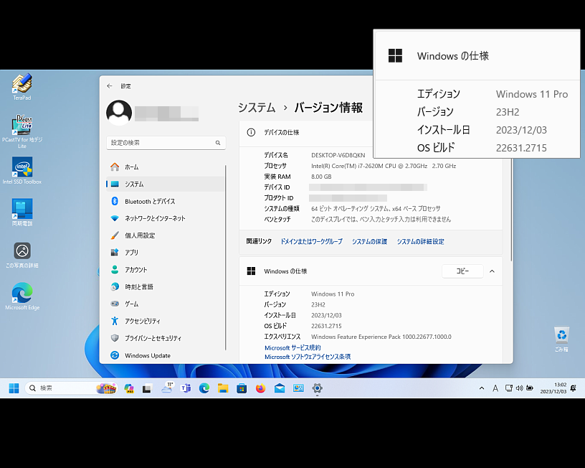Open the システムの詳細設定 link

pyautogui.click(x=420, y=242)
